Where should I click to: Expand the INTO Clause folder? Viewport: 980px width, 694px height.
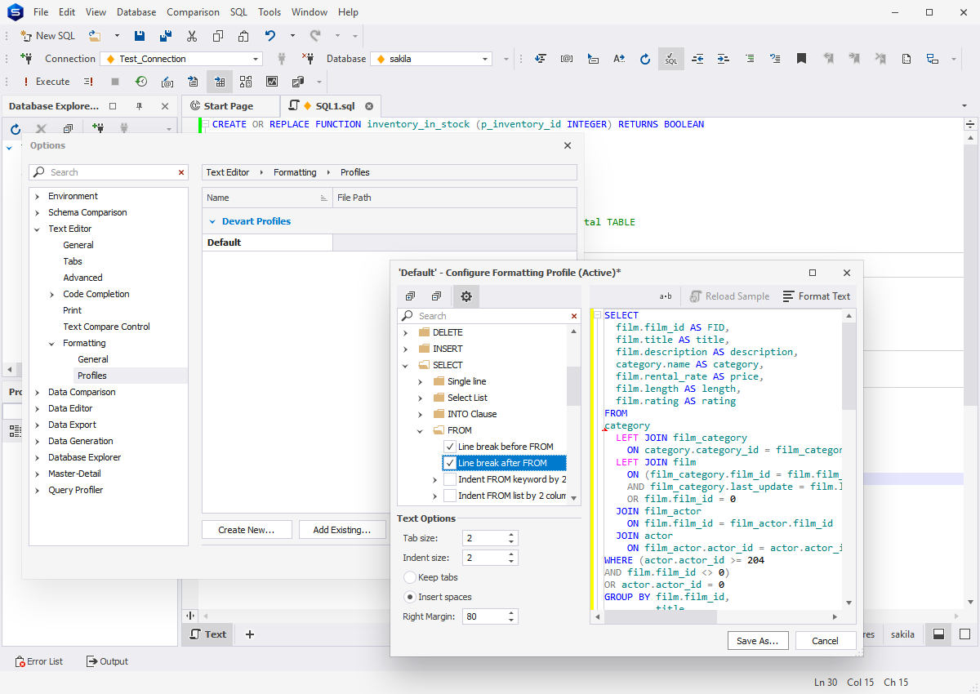click(421, 414)
